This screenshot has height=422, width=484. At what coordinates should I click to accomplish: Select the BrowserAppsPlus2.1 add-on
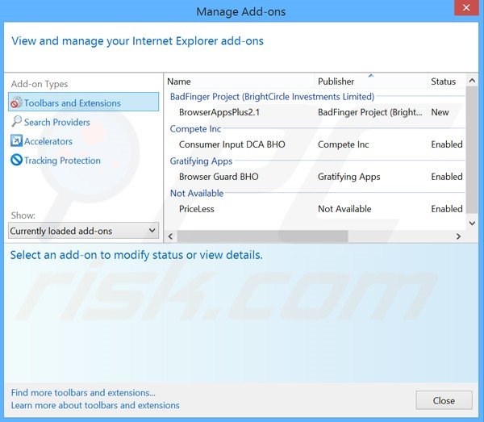point(219,112)
